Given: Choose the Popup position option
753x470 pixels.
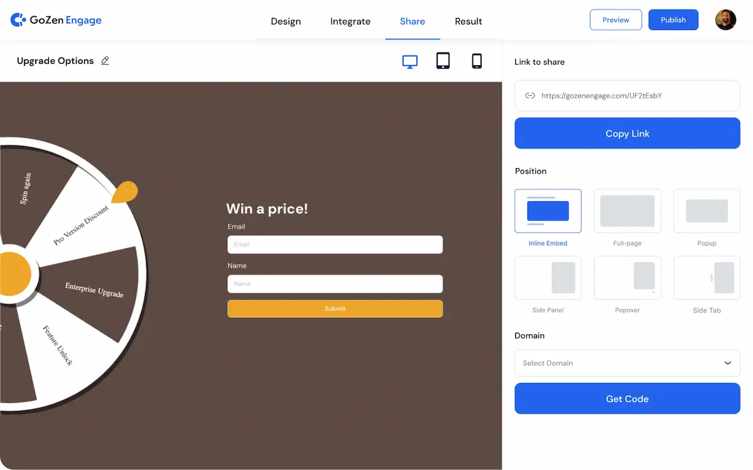Looking at the screenshot, I should pyautogui.click(x=707, y=211).
